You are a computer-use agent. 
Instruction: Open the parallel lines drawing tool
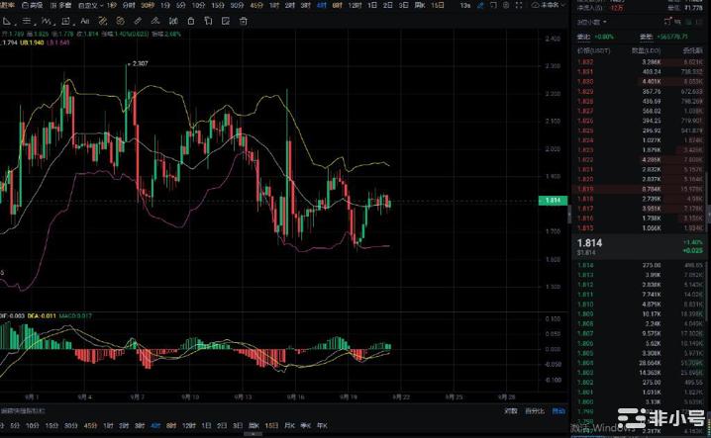pos(27,22)
